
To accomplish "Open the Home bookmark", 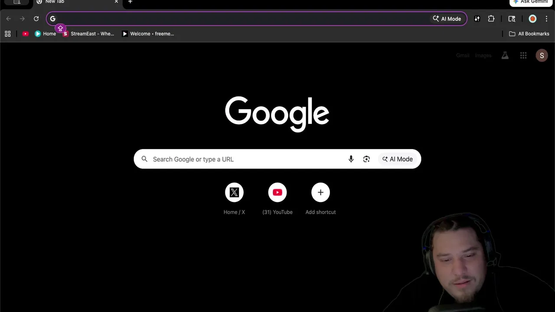I will coord(46,34).
